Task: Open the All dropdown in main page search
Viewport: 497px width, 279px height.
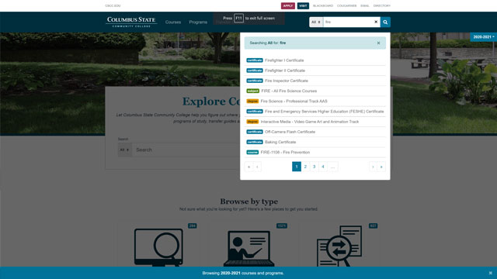Action: (x=125, y=150)
